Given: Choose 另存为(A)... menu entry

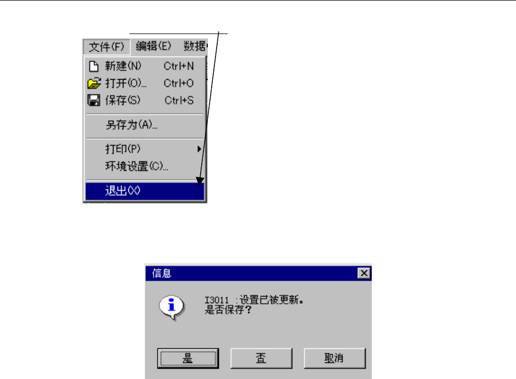Looking at the screenshot, I should [145, 125].
